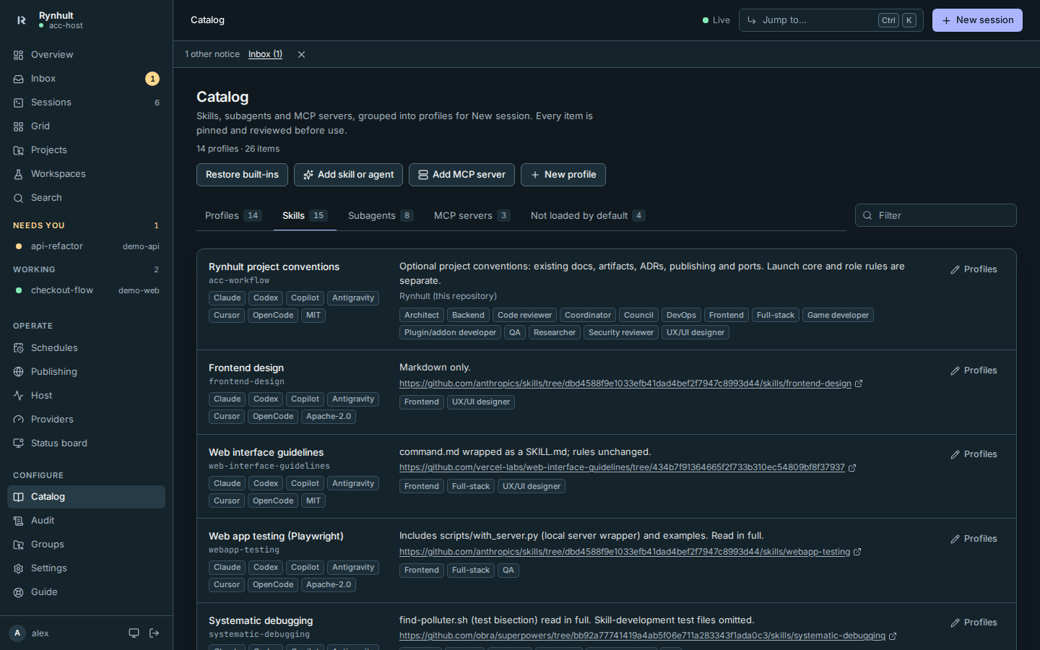Select the Catalog sidebar item
This screenshot has width=1040, height=650.
coord(86,497)
